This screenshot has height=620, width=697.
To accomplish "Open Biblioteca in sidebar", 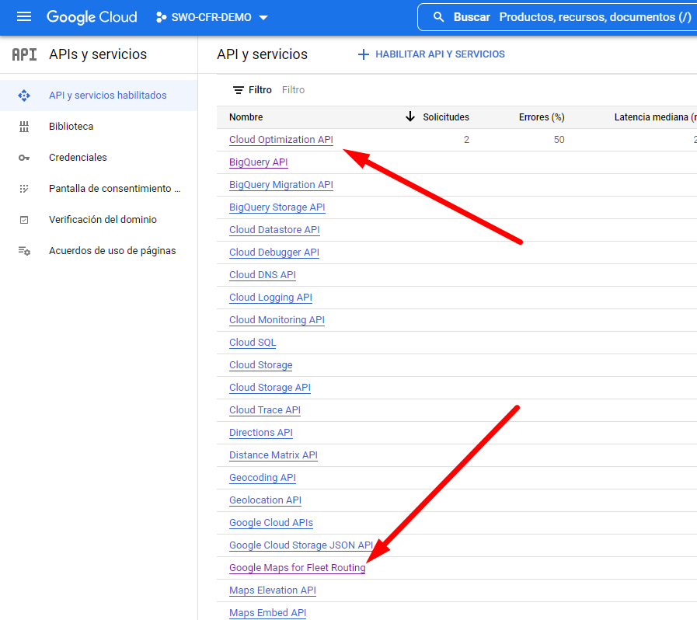I will click(71, 127).
